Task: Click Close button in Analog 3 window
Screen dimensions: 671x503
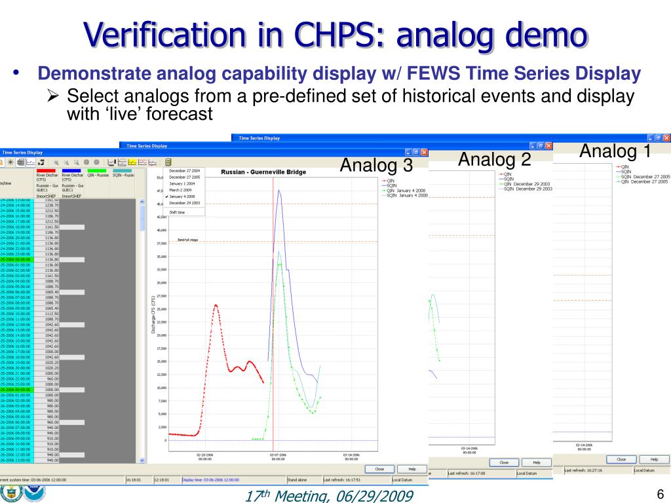Action: coord(379,469)
